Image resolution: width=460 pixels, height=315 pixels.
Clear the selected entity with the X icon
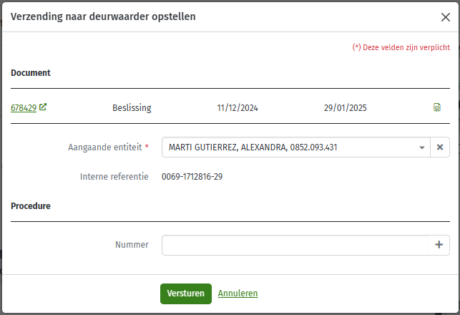click(x=440, y=147)
